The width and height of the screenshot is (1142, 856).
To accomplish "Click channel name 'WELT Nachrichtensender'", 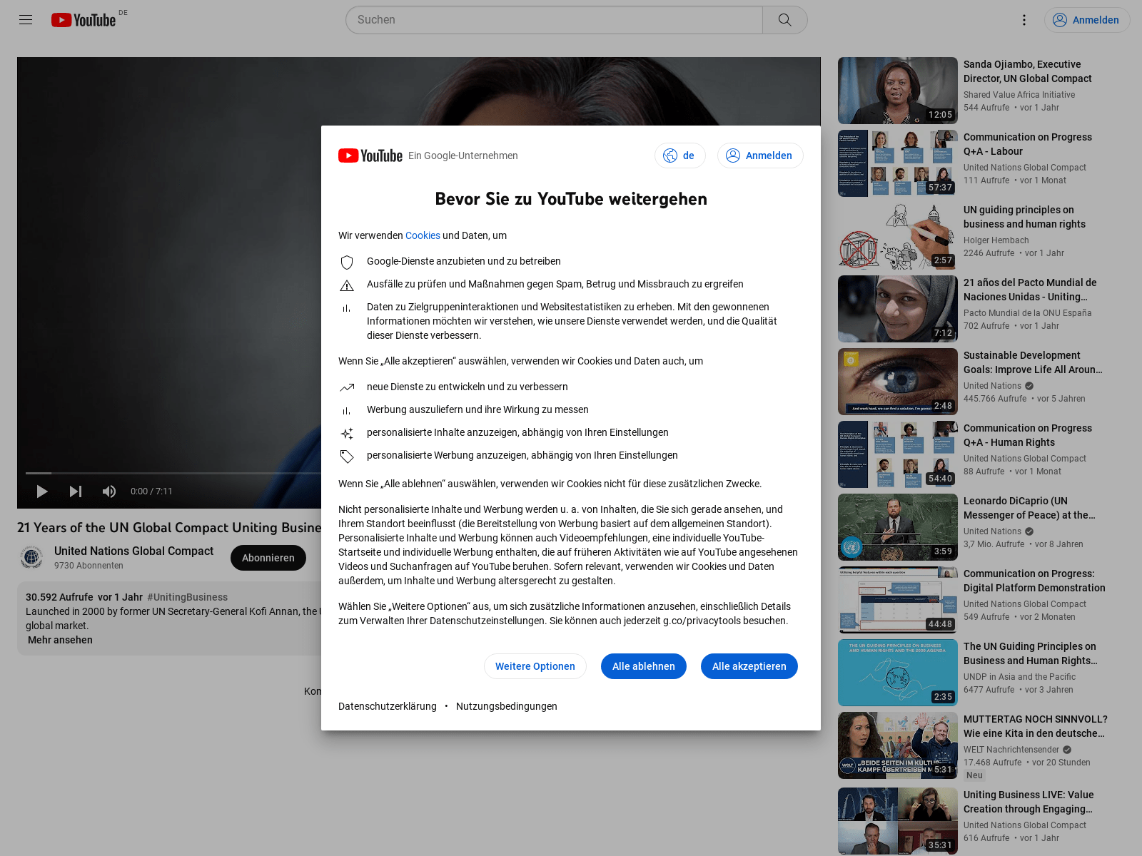I will 1011,750.
